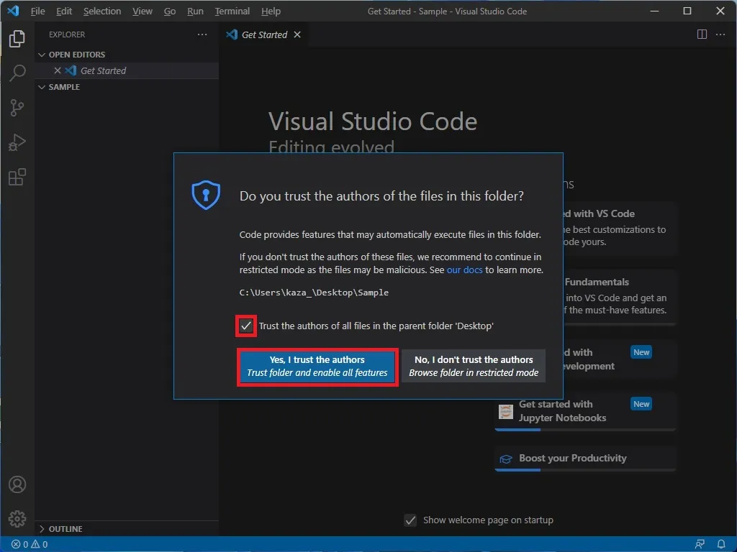Open the Manage gear icon
Screen dimensions: 737x552
17,518
